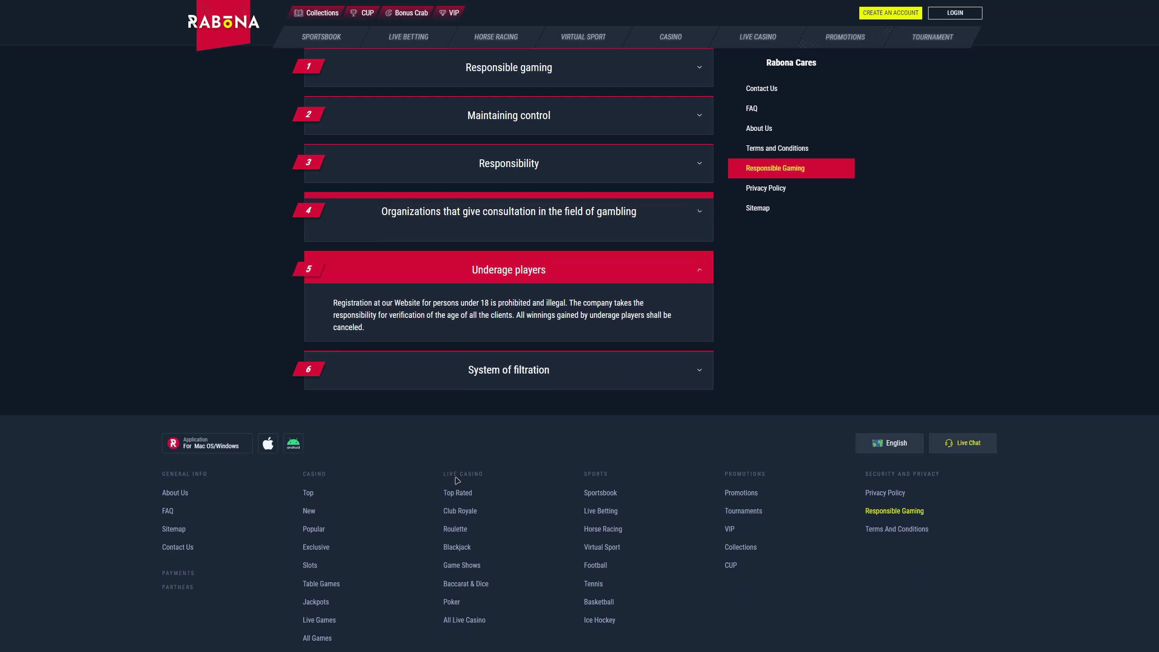Viewport: 1159px width, 652px height.
Task: Expand System of filtration section
Action: [x=508, y=370]
